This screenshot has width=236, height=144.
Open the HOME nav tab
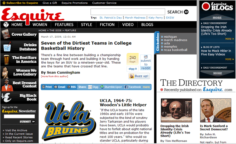tap(17, 25)
